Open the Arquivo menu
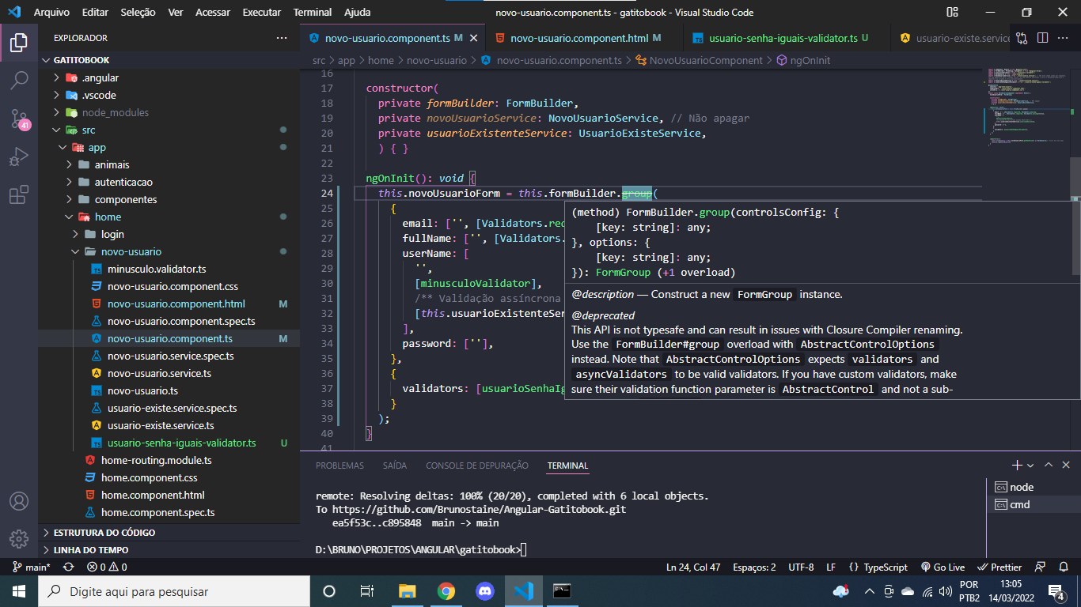The height and width of the screenshot is (607, 1081). point(51,12)
